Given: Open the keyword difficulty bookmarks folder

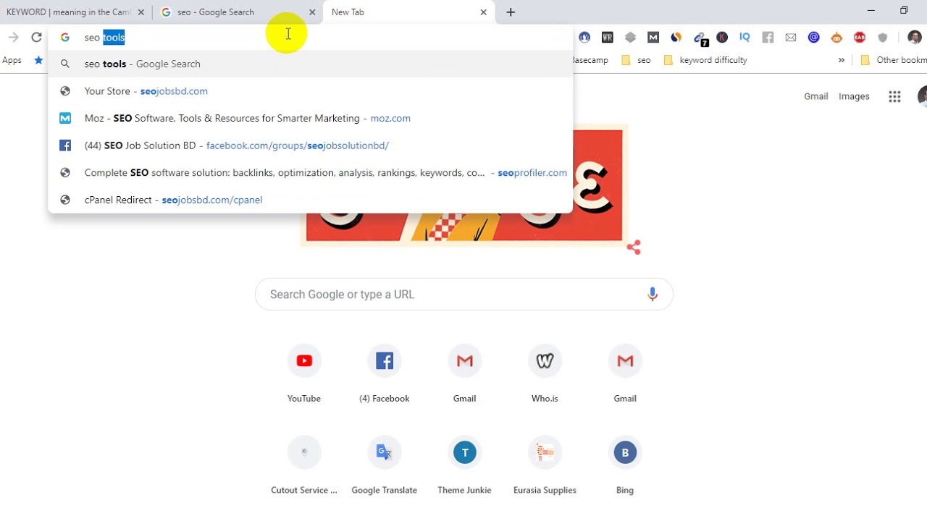Looking at the screenshot, I should tap(705, 60).
